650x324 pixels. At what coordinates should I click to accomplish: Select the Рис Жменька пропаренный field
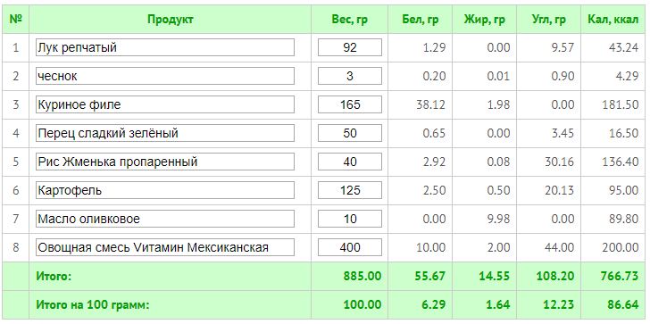pyautogui.click(x=165, y=162)
